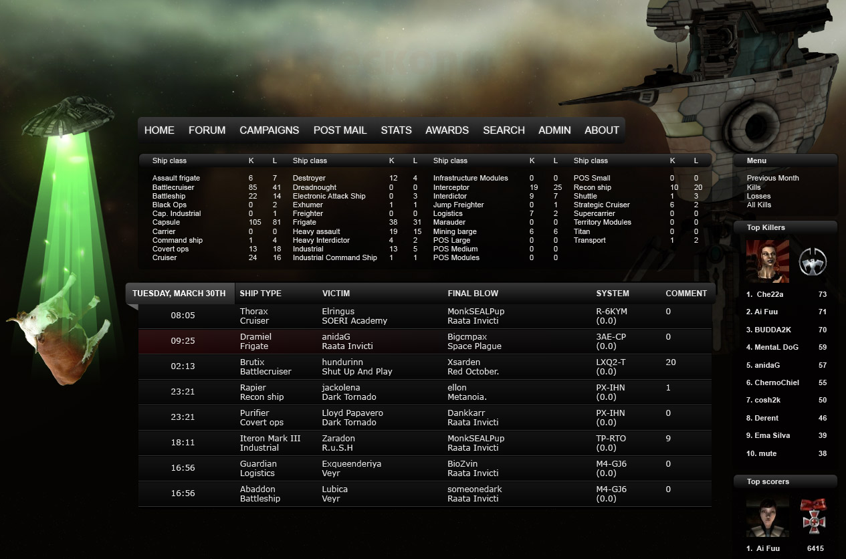
Task: Select POST MAIL in navigation
Action: coord(340,130)
